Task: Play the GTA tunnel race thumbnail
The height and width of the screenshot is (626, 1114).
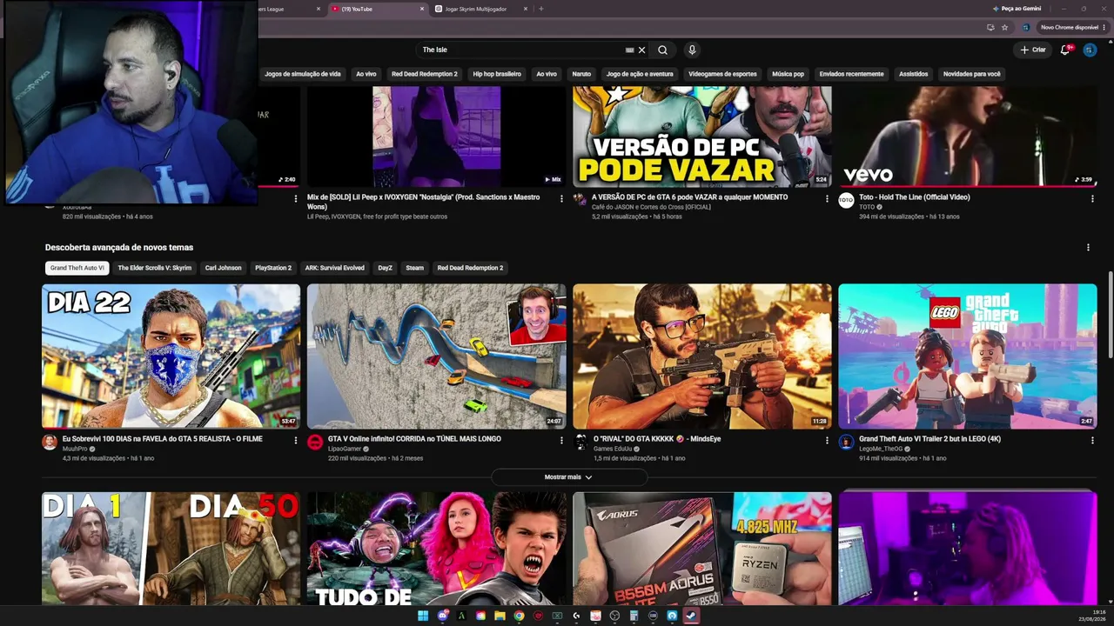Action: (x=436, y=356)
